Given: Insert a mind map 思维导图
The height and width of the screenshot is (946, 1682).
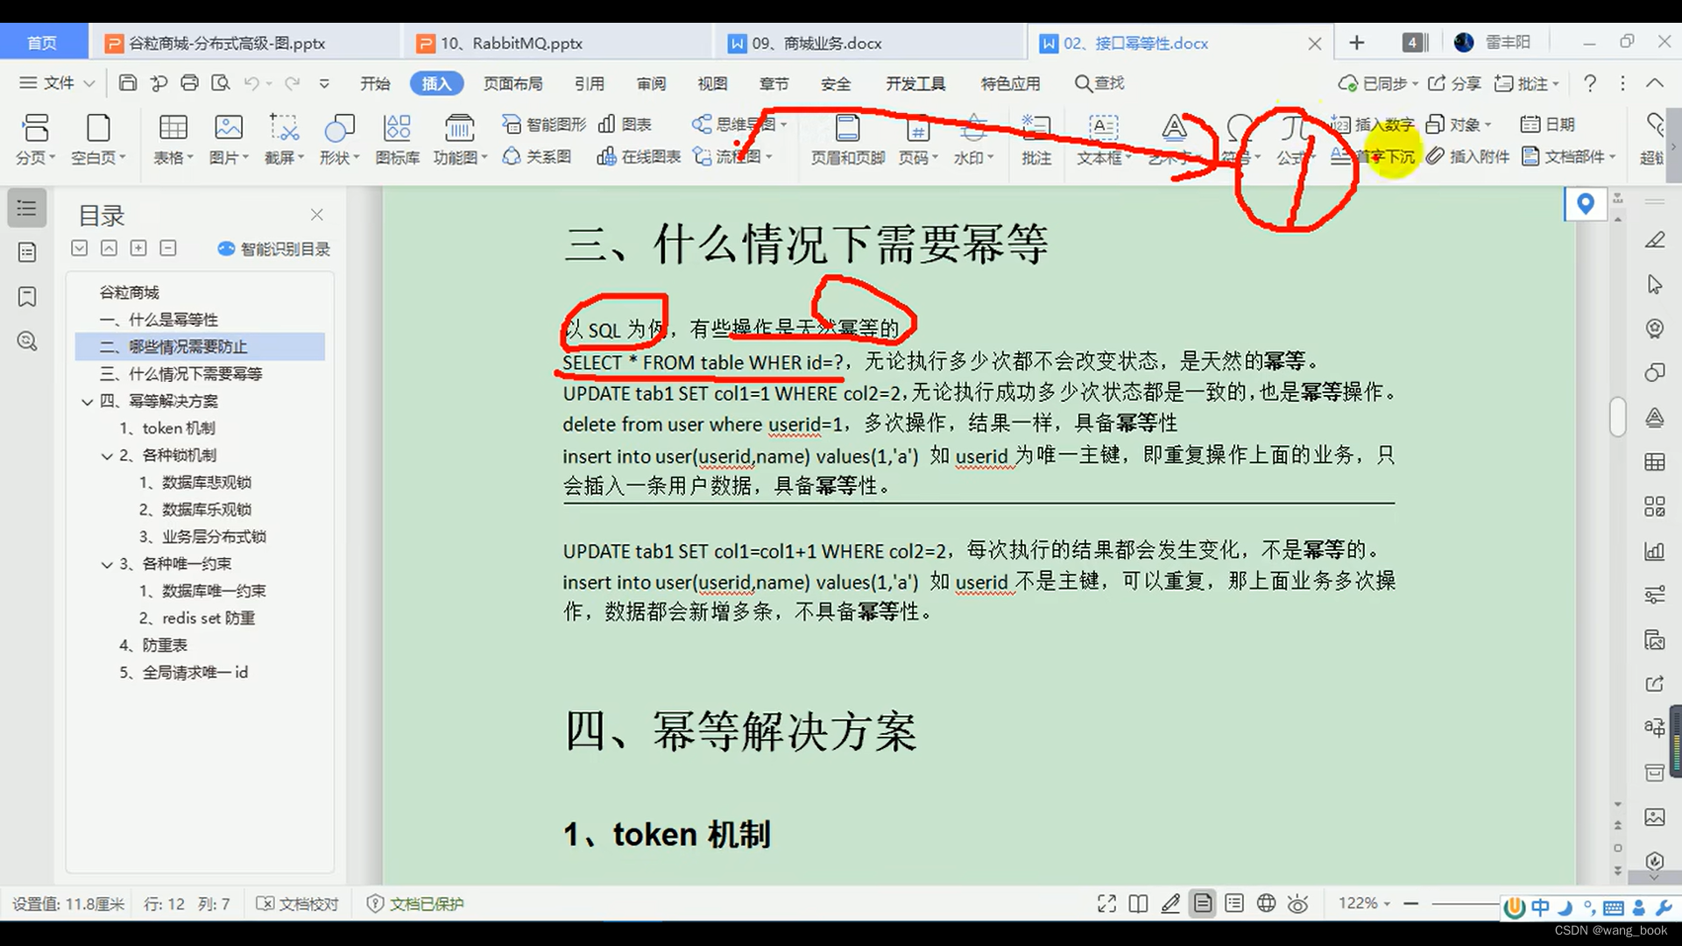Looking at the screenshot, I should point(736,124).
